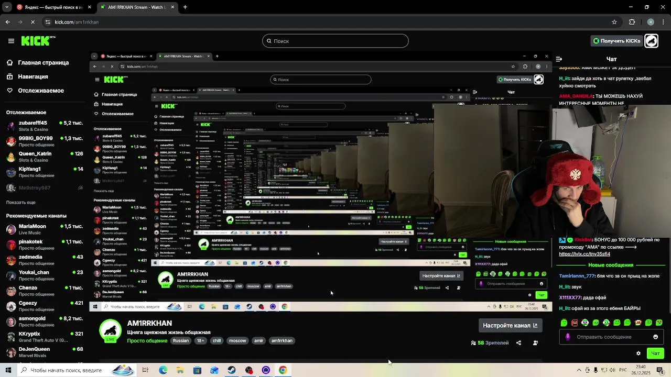This screenshot has width=671, height=377.
Task: Click the Просто общение category link under the title
Action: [x=147, y=341]
